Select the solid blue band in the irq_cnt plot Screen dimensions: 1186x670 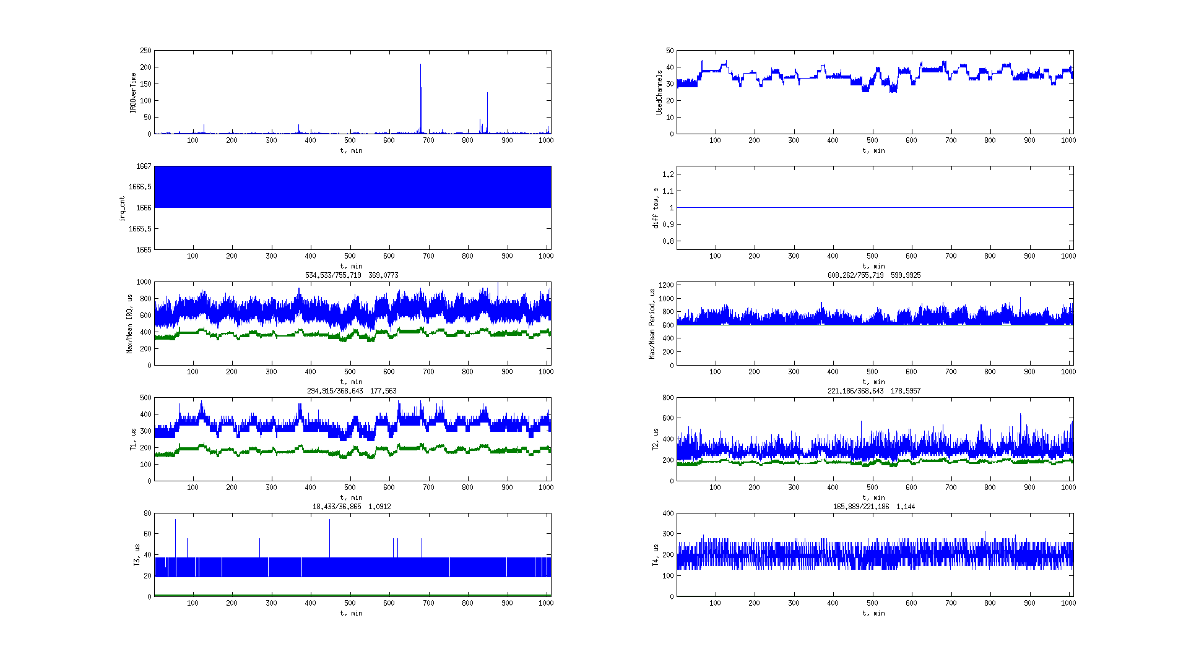click(x=352, y=187)
